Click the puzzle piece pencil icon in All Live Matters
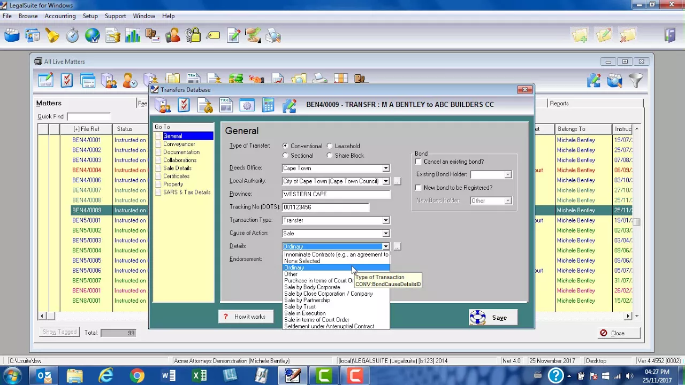The image size is (685, 385). [x=594, y=80]
